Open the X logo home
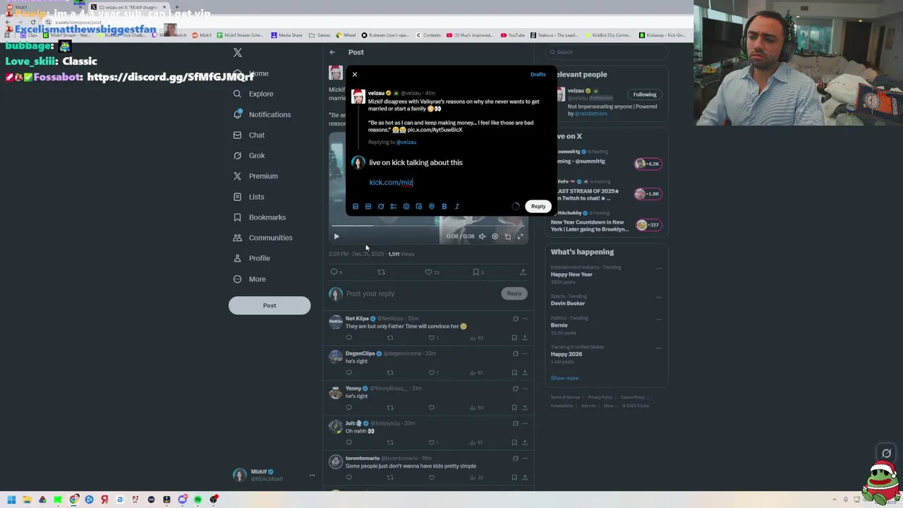Viewport: 903px width, 508px height. [x=238, y=53]
